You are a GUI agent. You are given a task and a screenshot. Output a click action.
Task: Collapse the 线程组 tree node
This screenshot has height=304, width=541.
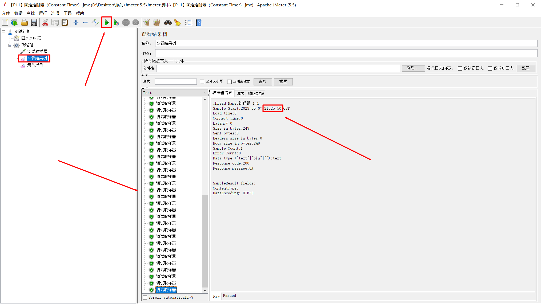10,45
